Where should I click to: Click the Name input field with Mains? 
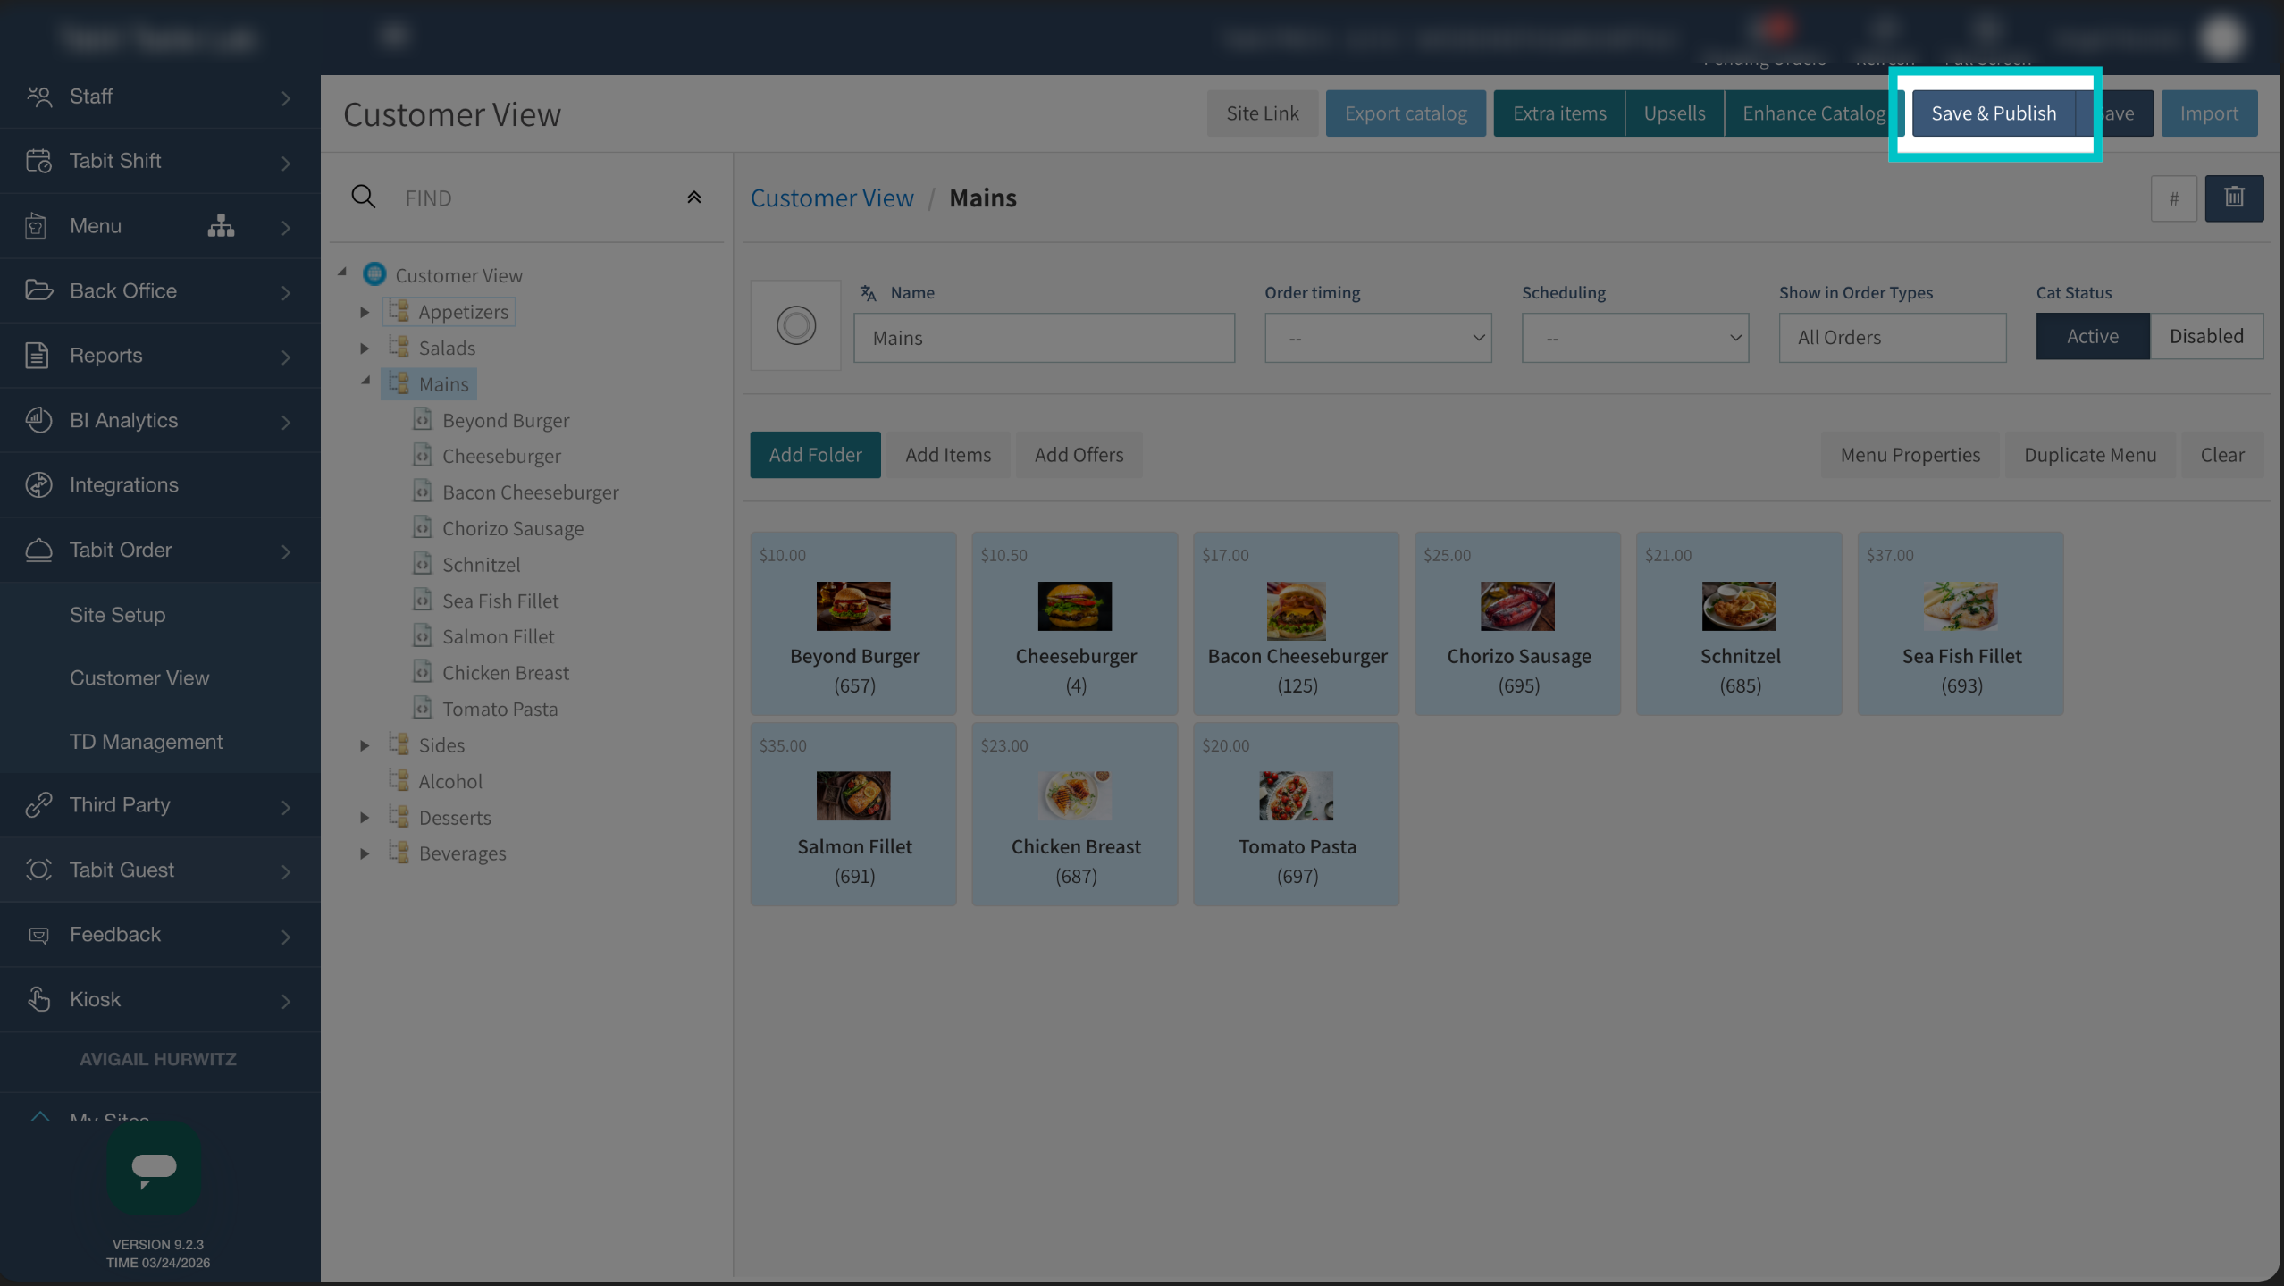[1044, 338]
